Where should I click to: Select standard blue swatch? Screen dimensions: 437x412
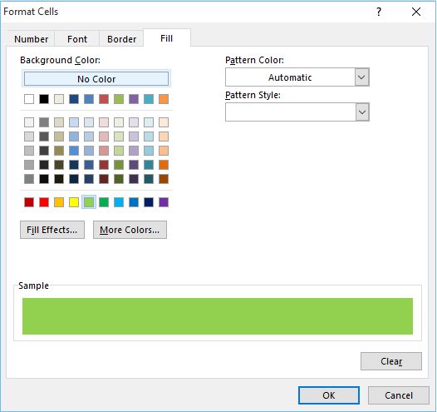click(134, 202)
